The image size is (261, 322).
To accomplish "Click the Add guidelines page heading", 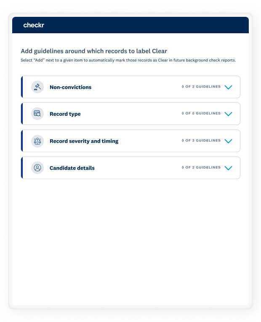I will (x=94, y=51).
